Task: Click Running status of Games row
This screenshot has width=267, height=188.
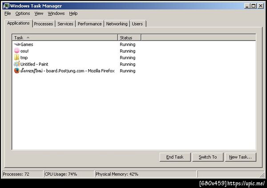Action: (x=128, y=44)
